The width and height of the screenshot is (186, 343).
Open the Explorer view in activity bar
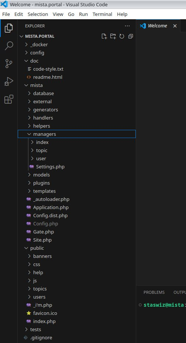tap(9, 28)
